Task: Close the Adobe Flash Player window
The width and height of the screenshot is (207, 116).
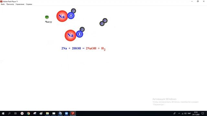Action: click(x=204, y=1)
